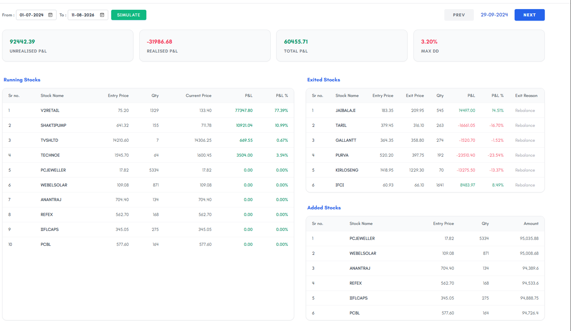Viewport: 571px width, 331px height.
Task: Select REFEX in Running Stocks table
Action: pyautogui.click(x=47, y=215)
